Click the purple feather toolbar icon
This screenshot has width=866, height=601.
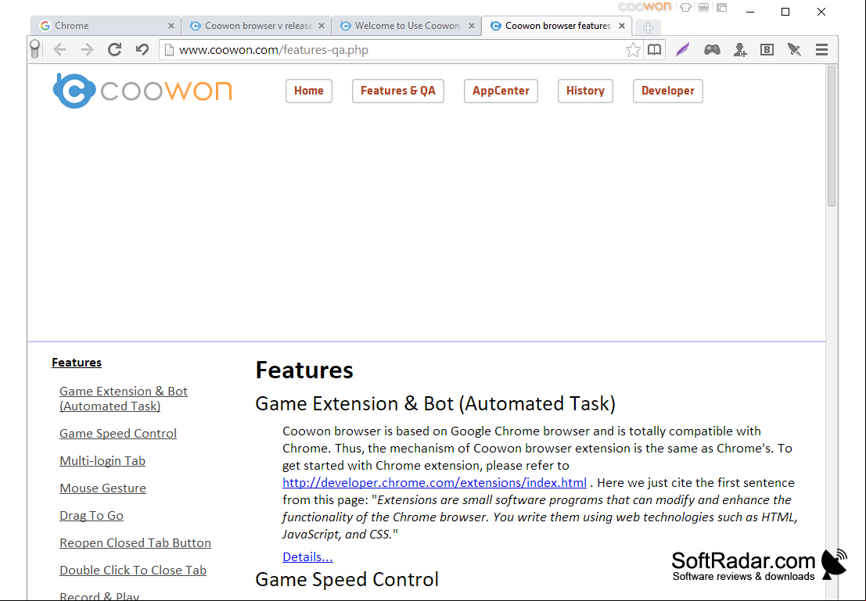click(683, 50)
